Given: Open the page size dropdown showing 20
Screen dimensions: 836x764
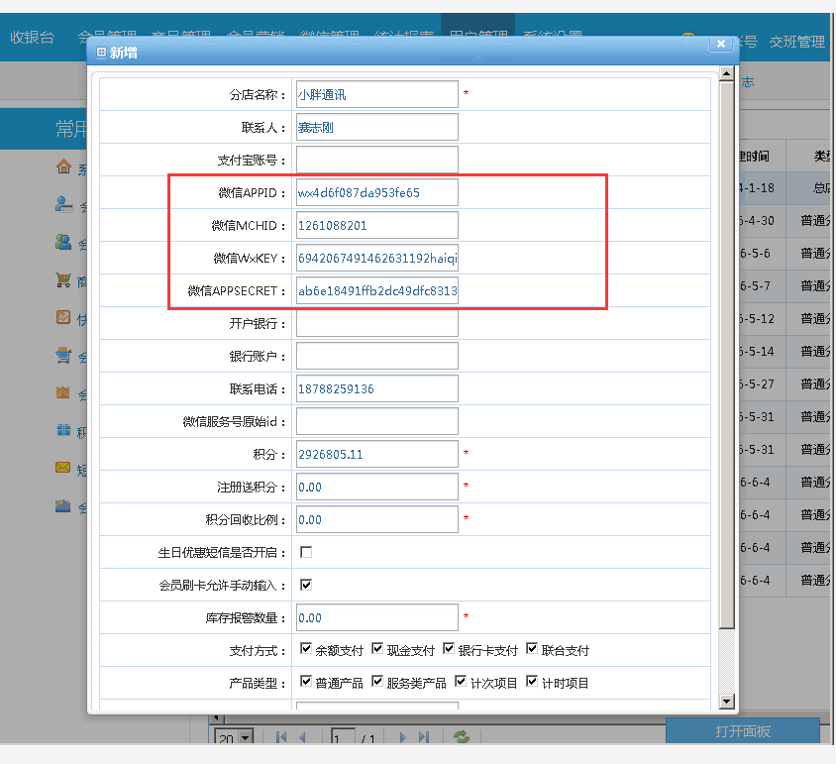Looking at the screenshot, I should [x=226, y=738].
